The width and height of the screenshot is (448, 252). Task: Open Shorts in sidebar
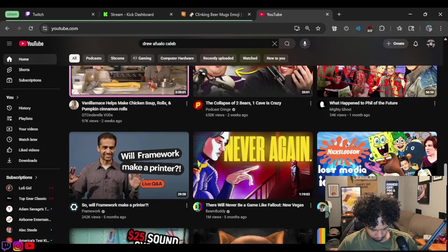click(30, 70)
